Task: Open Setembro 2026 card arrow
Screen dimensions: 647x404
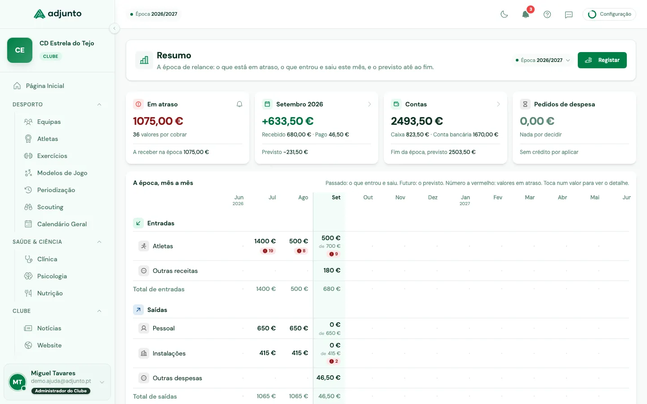Action: pyautogui.click(x=369, y=104)
